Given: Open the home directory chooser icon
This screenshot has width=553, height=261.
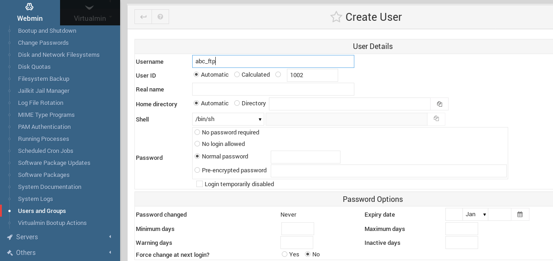Looking at the screenshot, I should click(x=439, y=104).
